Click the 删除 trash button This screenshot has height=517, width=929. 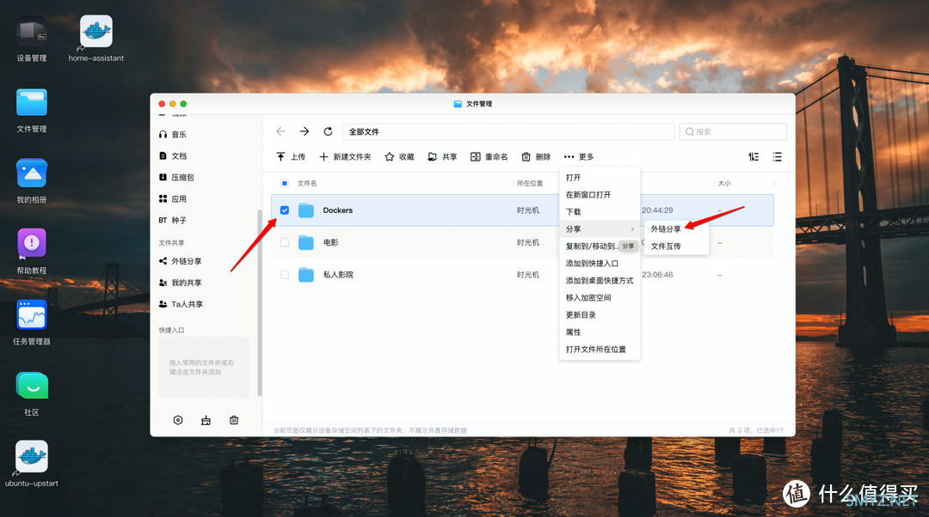tap(536, 157)
